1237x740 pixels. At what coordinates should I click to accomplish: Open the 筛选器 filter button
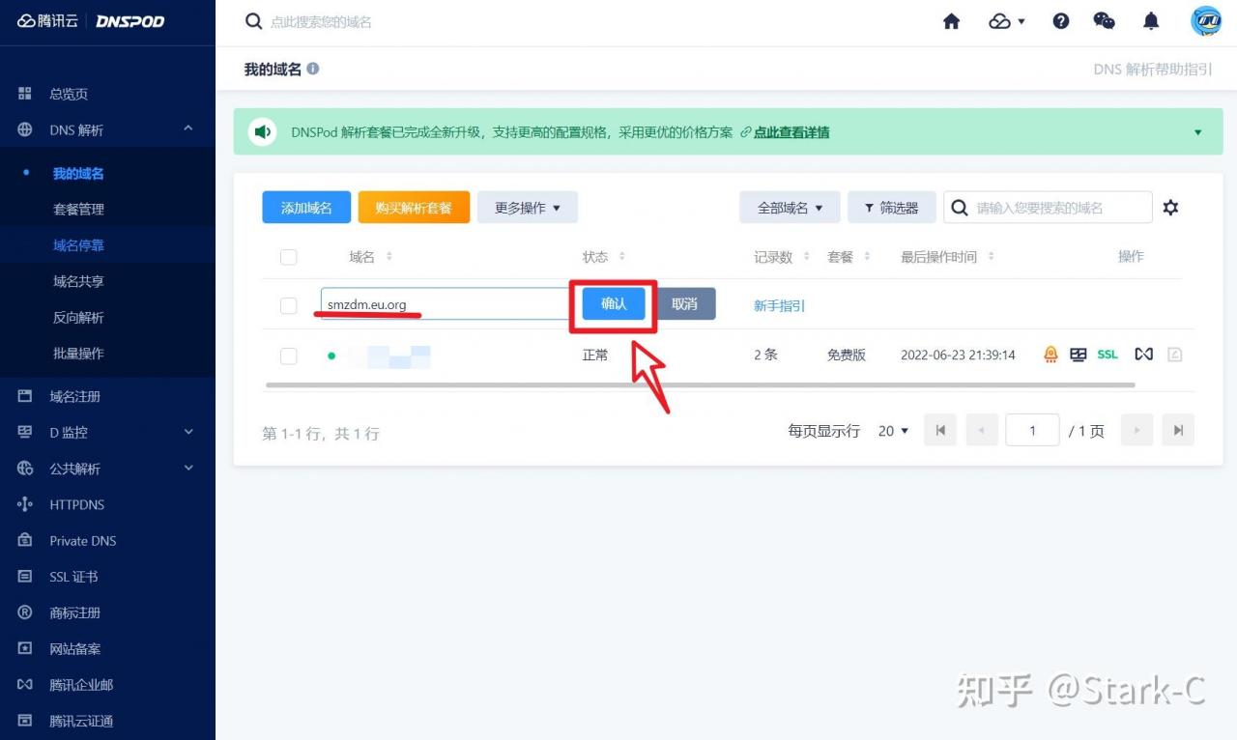point(892,208)
